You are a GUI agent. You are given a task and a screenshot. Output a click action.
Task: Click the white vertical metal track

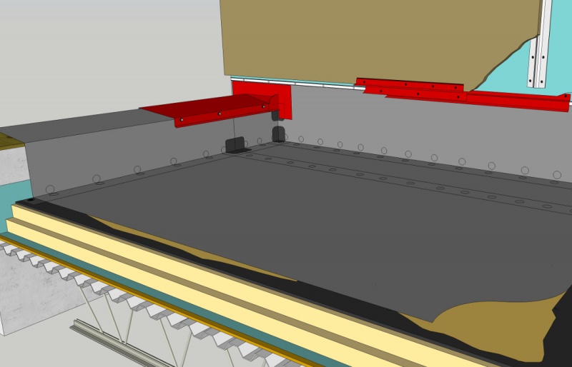pos(540,44)
